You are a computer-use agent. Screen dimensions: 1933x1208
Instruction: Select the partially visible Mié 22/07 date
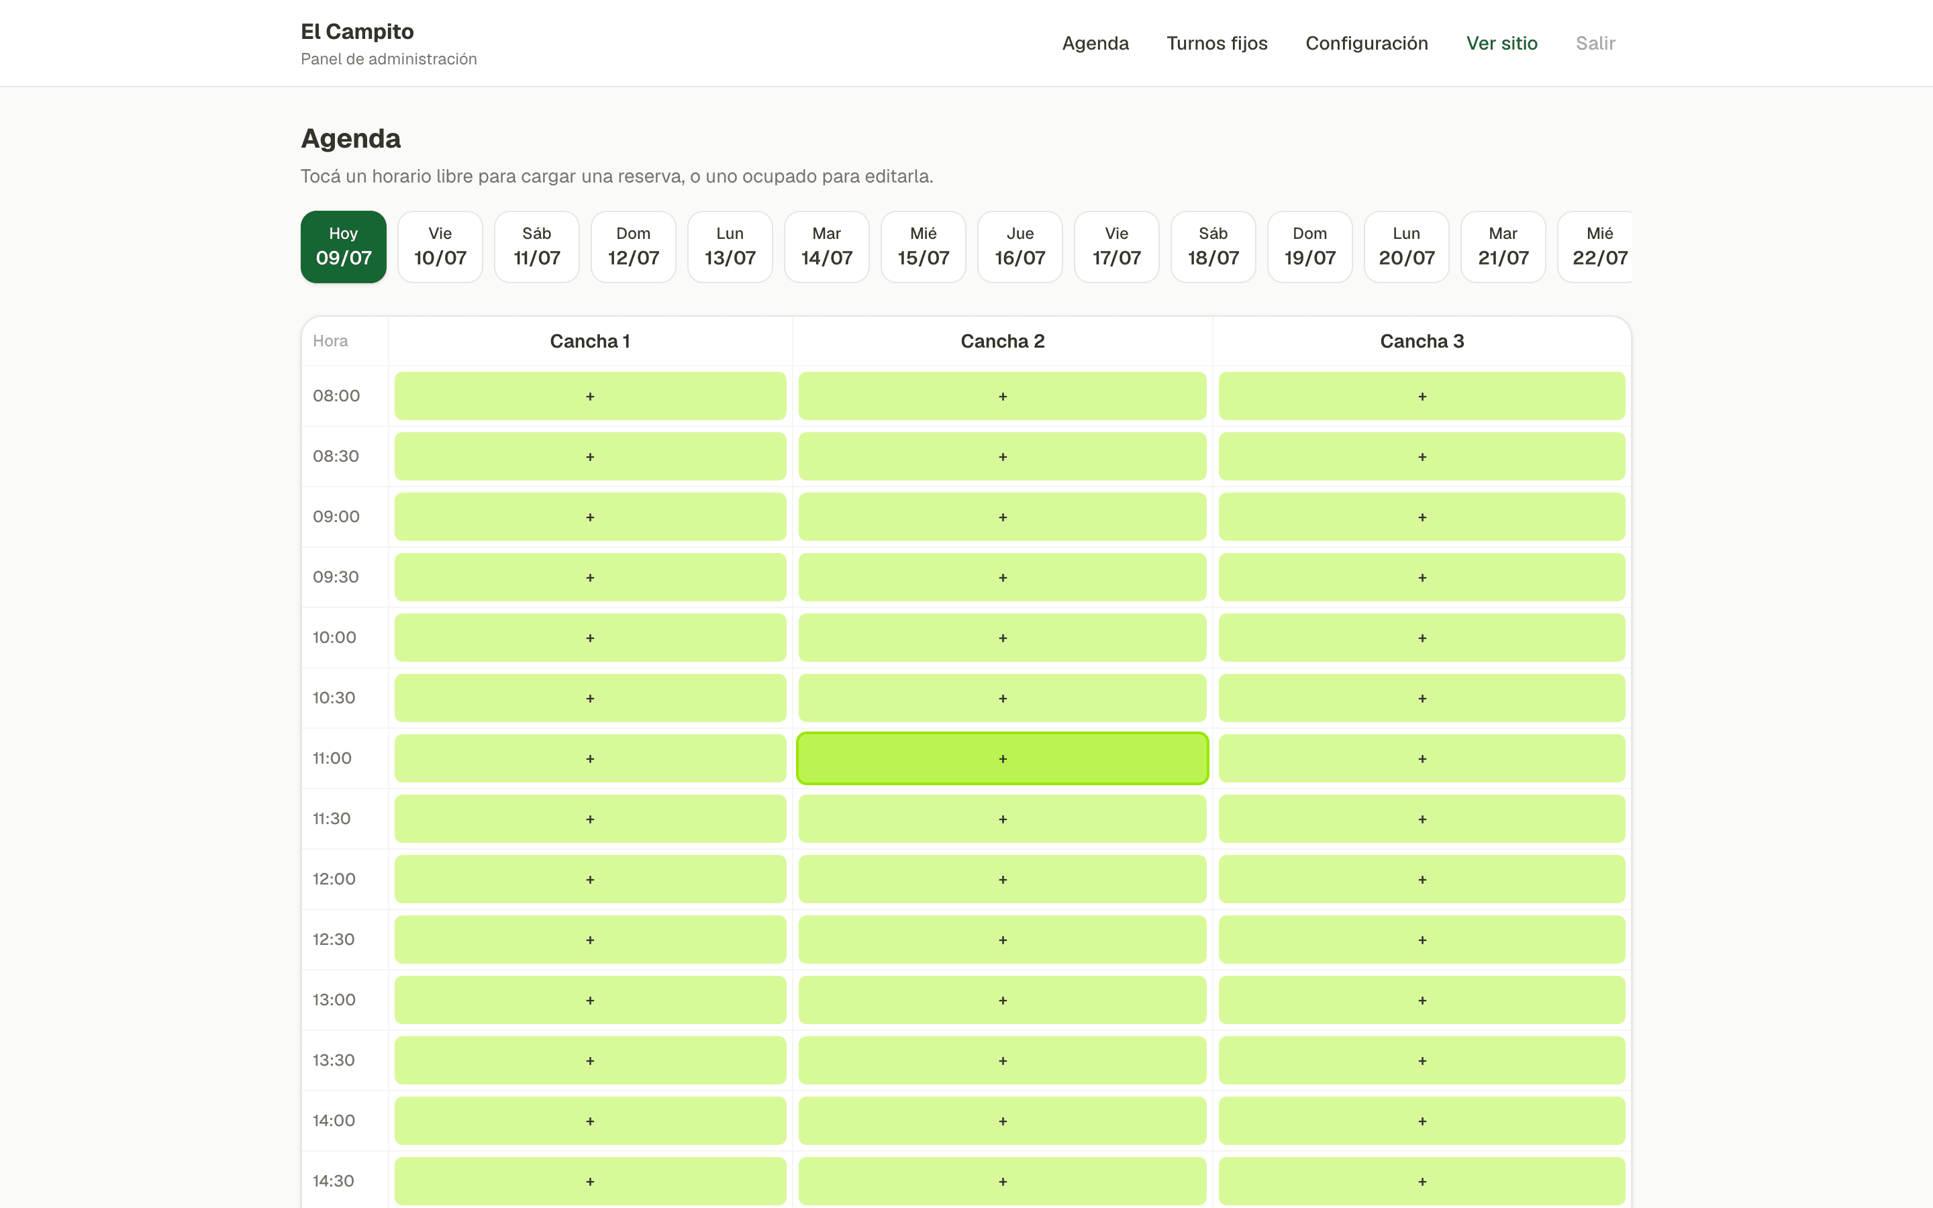tap(1595, 247)
